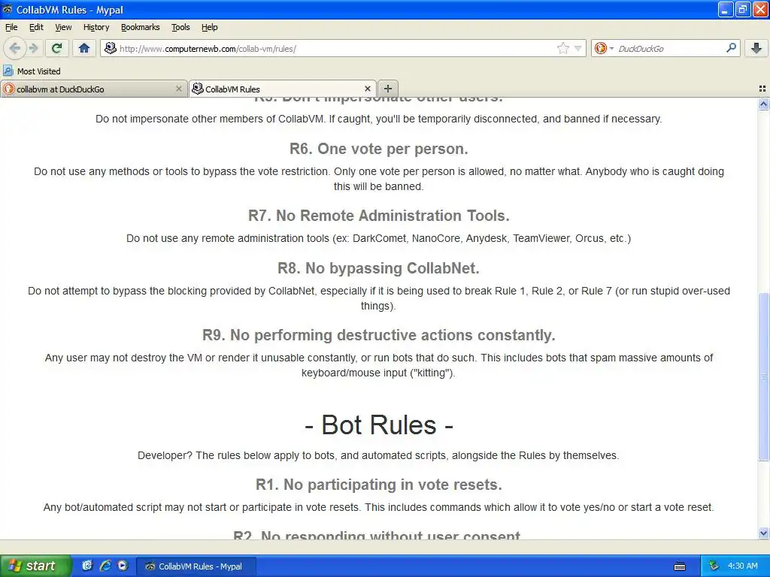Open the list all tabs button
The width and height of the screenshot is (770, 577).
[x=762, y=89]
